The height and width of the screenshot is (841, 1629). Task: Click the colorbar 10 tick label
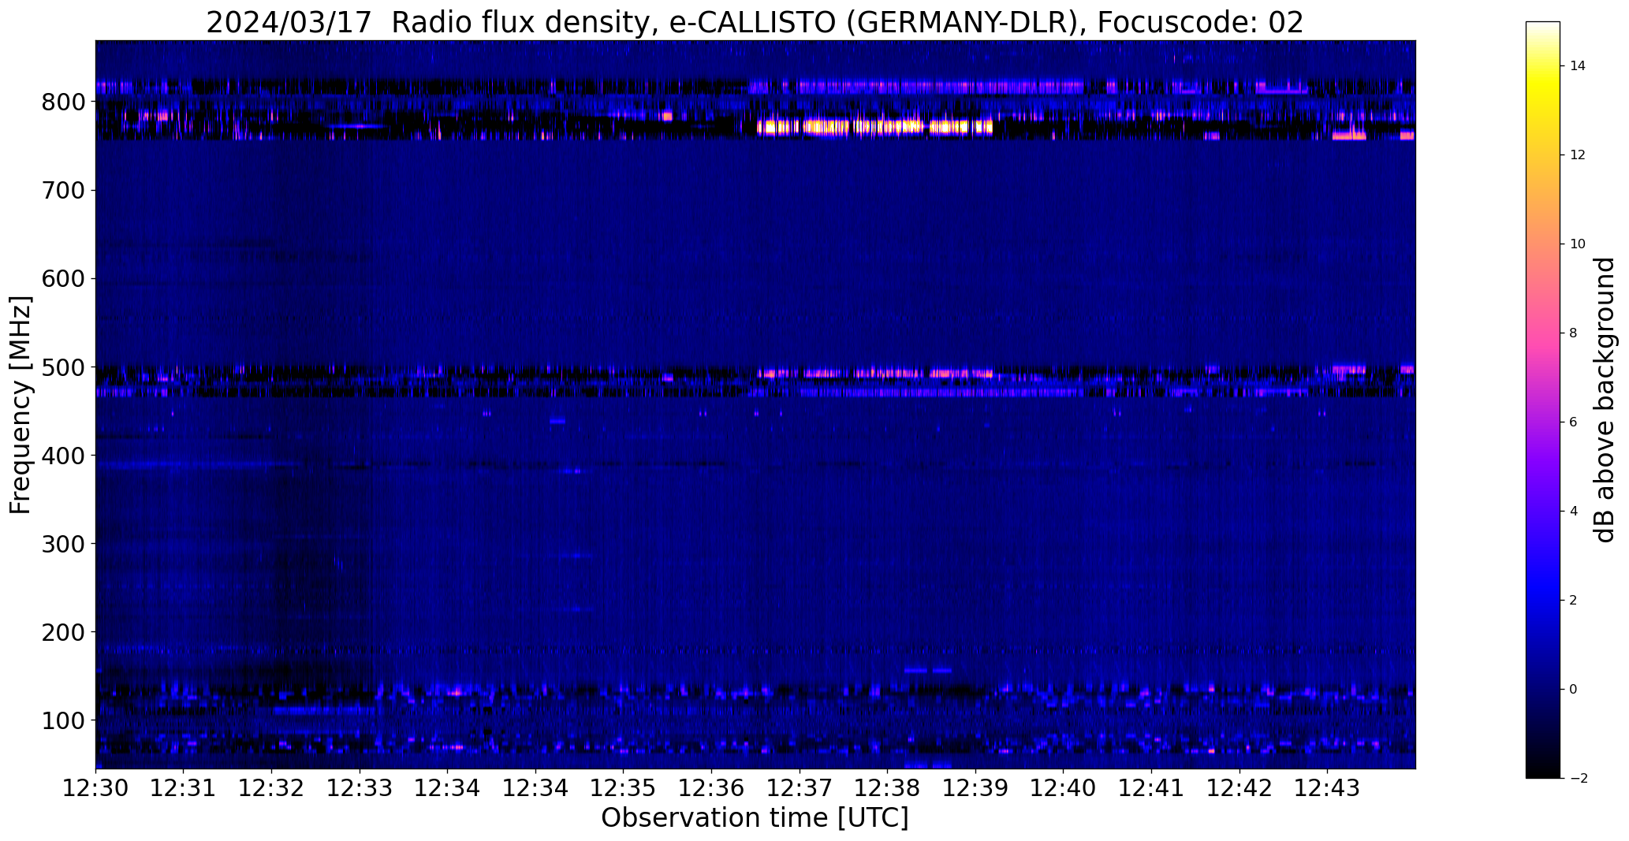[x=1577, y=244]
